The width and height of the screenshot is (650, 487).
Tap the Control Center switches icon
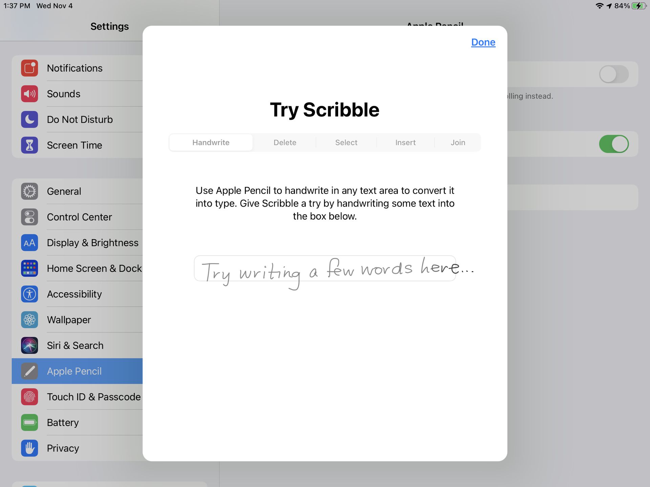click(x=29, y=217)
